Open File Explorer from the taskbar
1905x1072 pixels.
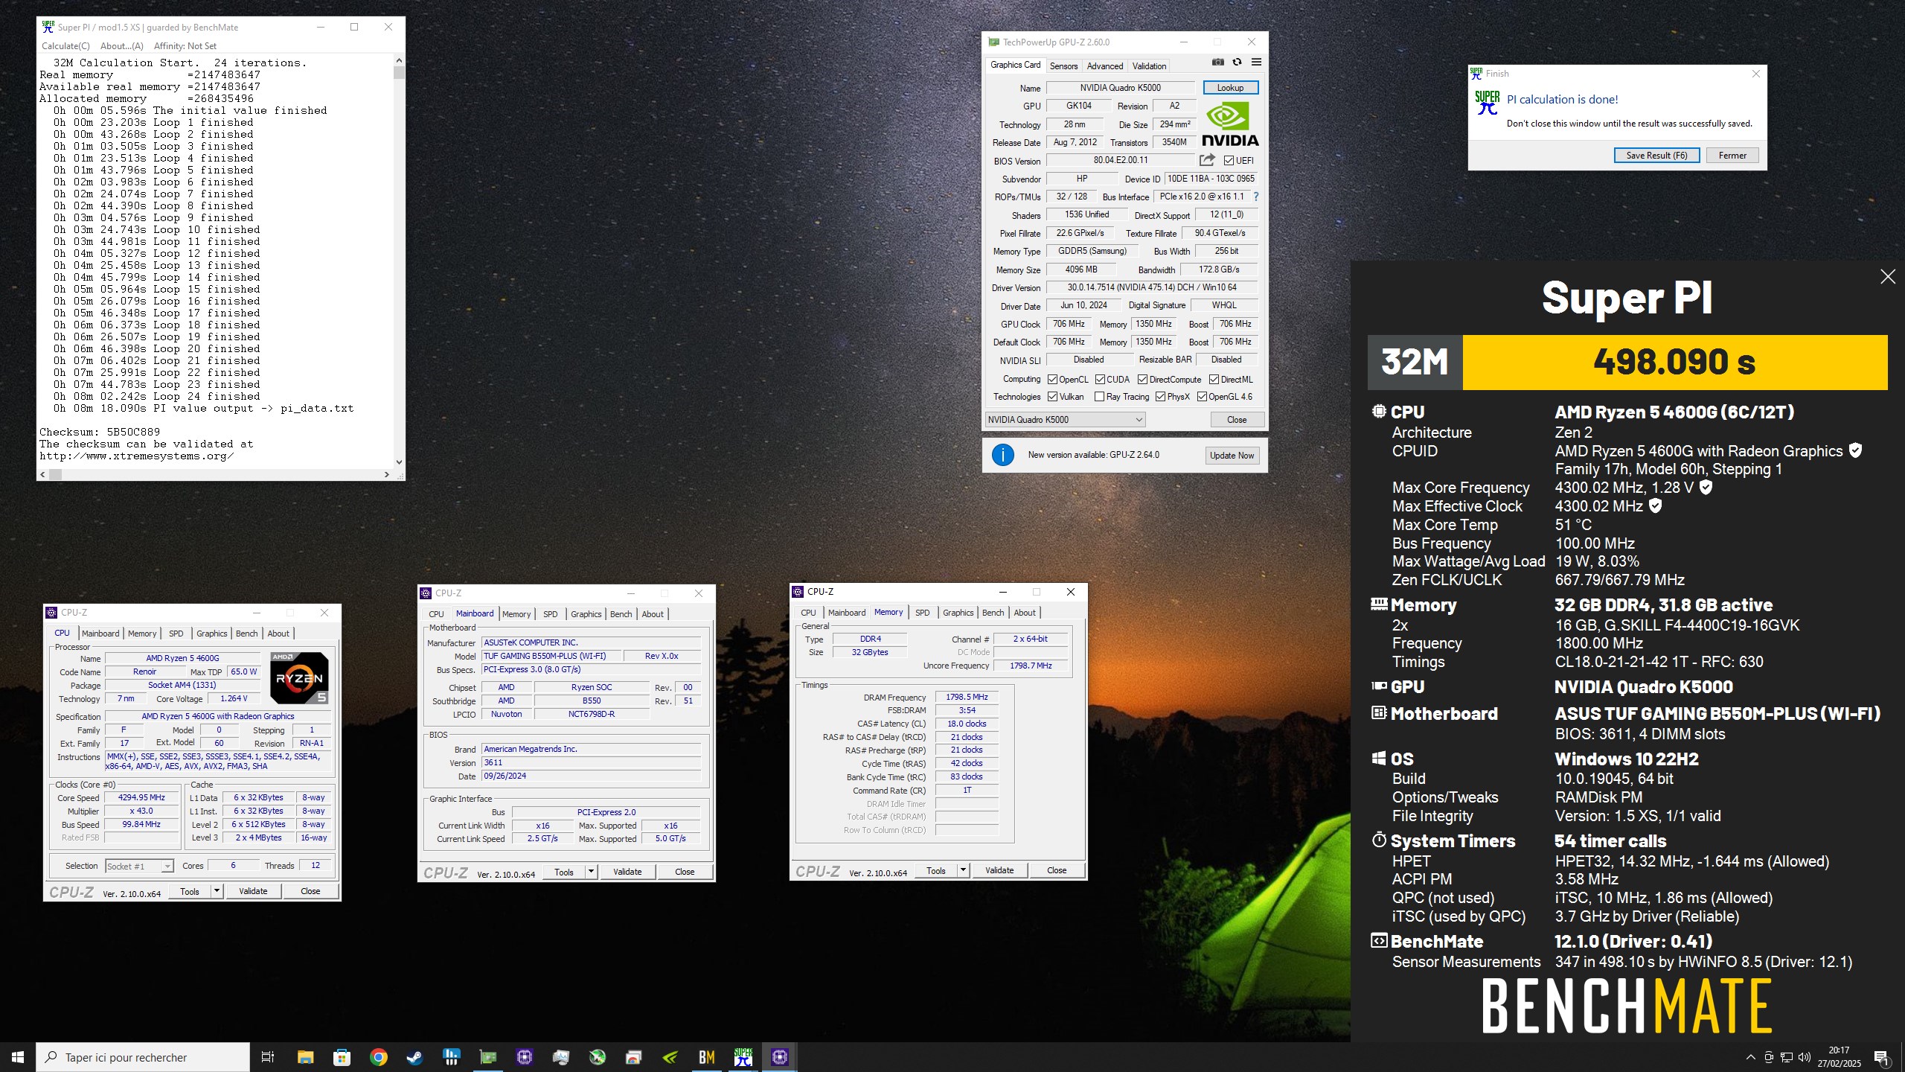pos(305,1057)
